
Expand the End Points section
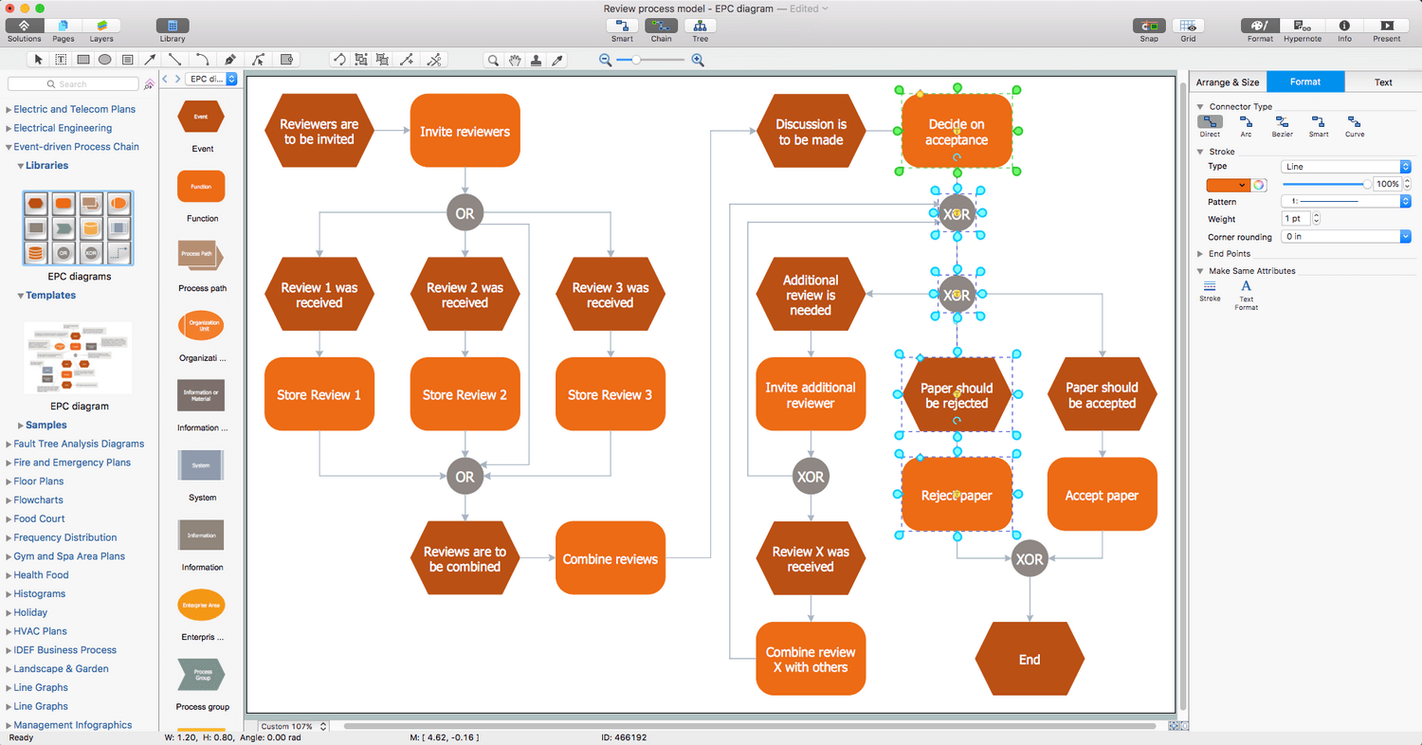tap(1200, 254)
